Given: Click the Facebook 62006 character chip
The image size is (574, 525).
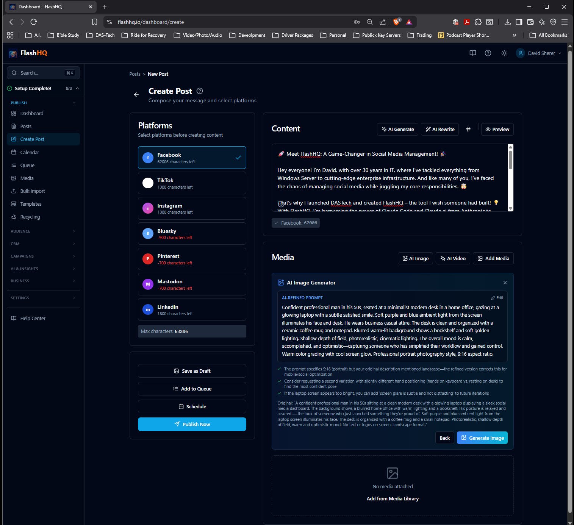Looking at the screenshot, I should (296, 223).
